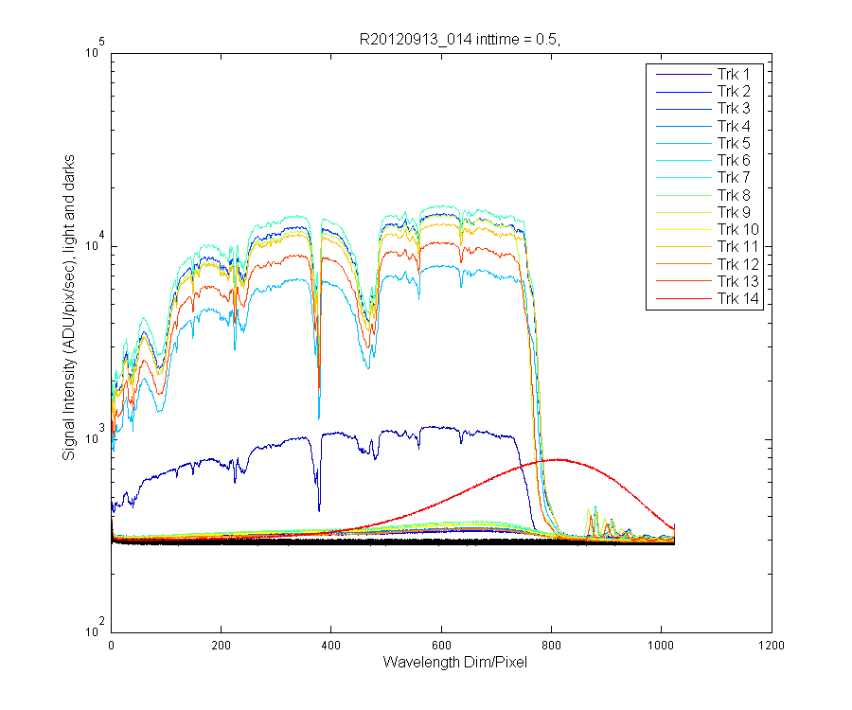Click the x-axis tick label 1000
The image size is (852, 710).
pos(661,646)
